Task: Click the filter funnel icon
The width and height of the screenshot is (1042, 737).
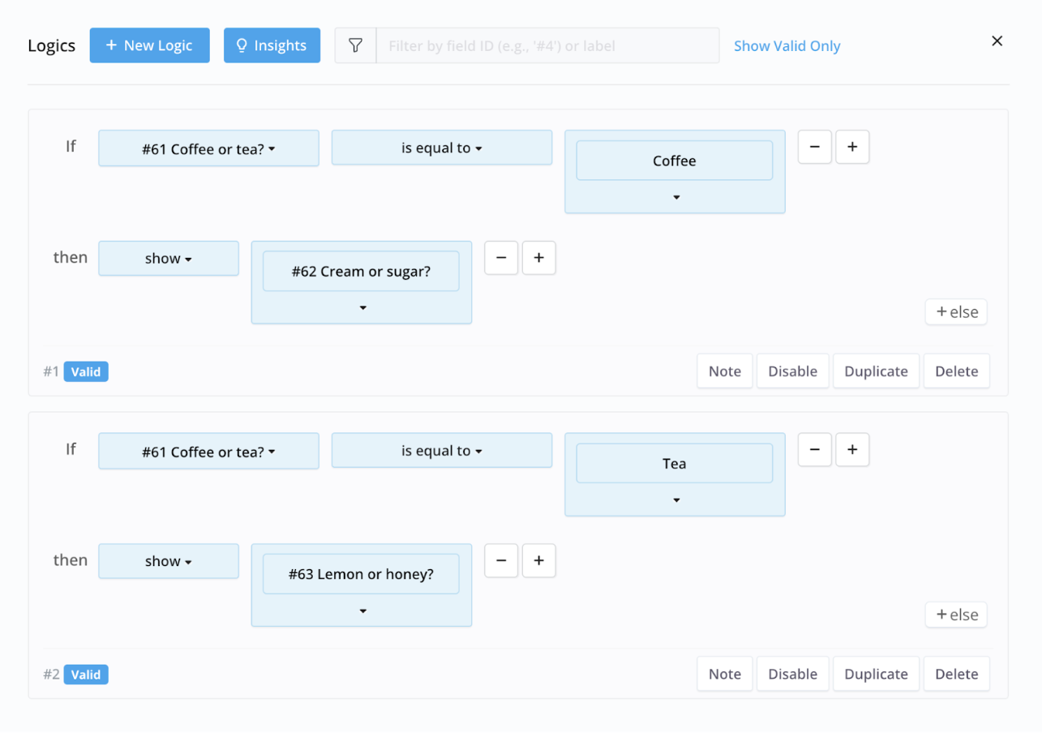Action: point(355,46)
